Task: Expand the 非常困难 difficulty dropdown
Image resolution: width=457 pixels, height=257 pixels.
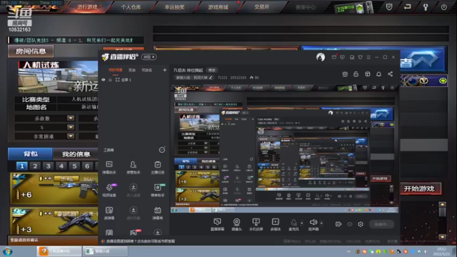Action: click(x=70, y=136)
